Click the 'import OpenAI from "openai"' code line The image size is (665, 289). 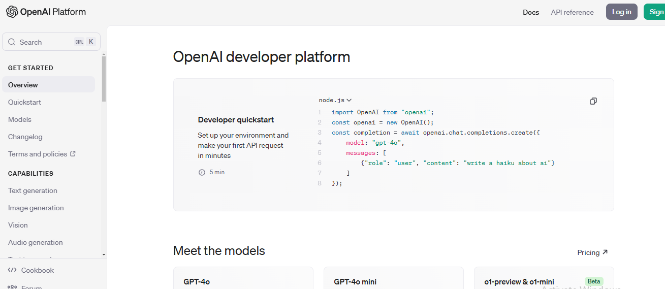383,112
